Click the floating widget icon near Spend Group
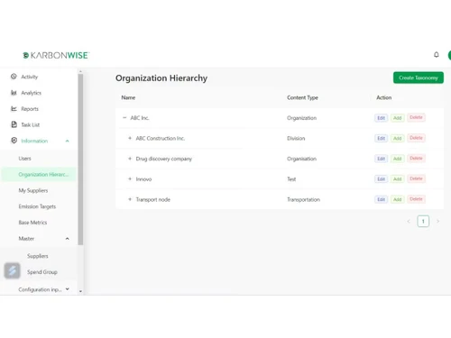The height and width of the screenshot is (338, 451). coord(12,270)
